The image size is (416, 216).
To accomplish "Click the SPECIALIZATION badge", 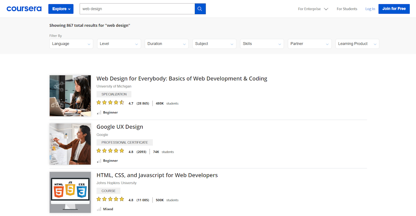I will (114, 94).
